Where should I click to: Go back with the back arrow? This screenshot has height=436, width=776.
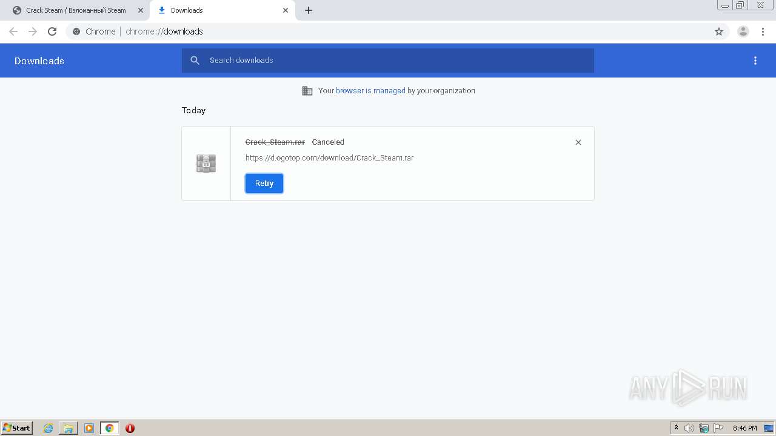click(13, 31)
